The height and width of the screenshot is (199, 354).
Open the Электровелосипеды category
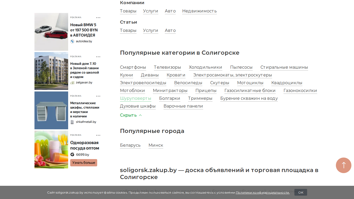click(x=143, y=83)
